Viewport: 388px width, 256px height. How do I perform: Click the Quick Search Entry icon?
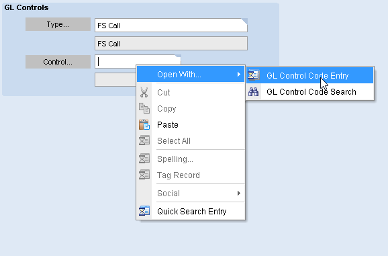click(x=144, y=211)
